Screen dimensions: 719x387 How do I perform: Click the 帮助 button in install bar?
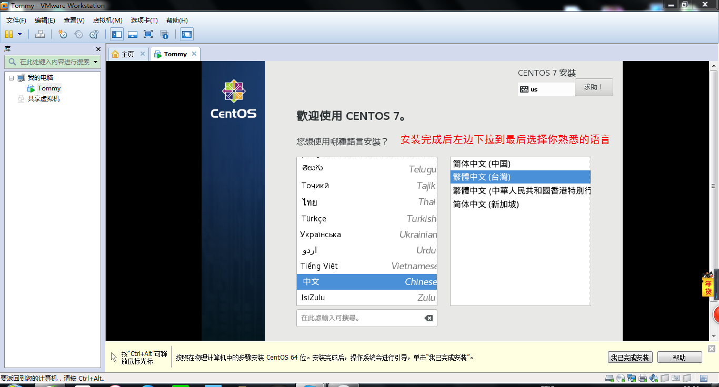point(680,358)
